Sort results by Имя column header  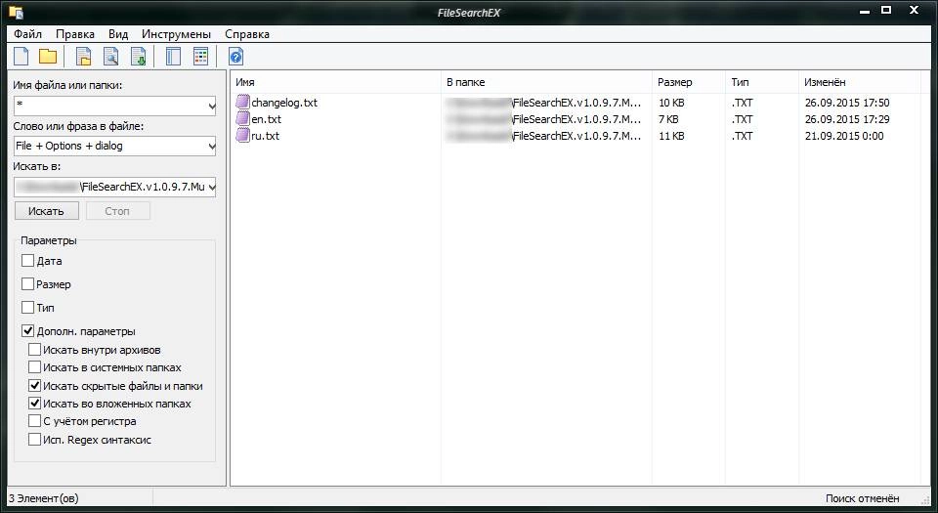[335, 82]
